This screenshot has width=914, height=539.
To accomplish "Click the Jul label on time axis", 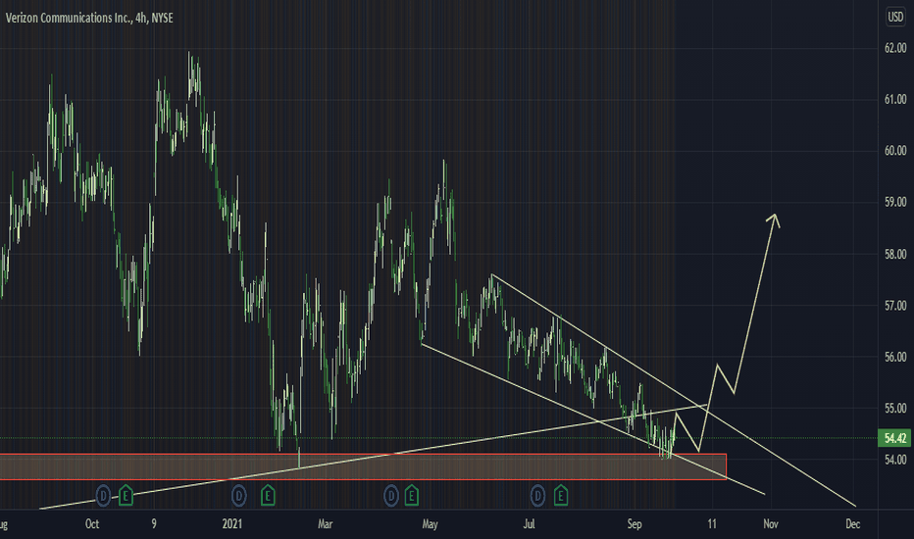I will pos(529,524).
